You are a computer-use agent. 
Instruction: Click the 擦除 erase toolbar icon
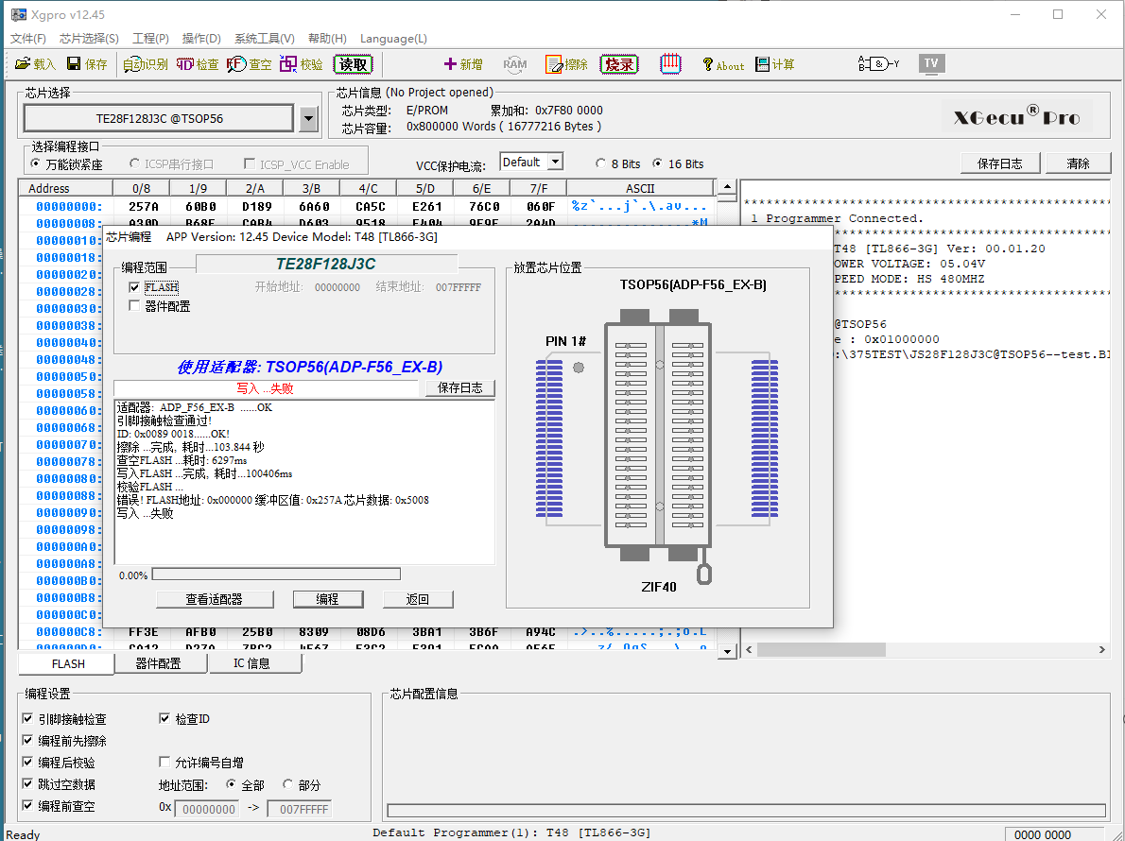566,64
